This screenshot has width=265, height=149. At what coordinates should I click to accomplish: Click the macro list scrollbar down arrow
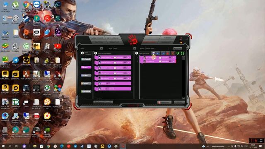click(x=183, y=98)
